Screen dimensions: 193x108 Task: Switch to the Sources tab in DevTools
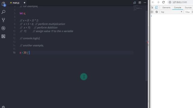(188, 7)
